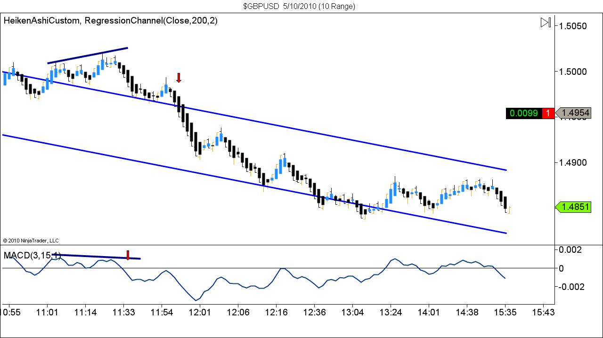This screenshot has width=603, height=338.
Task: Select the red down arrow signal on the chart
Action: (179, 78)
